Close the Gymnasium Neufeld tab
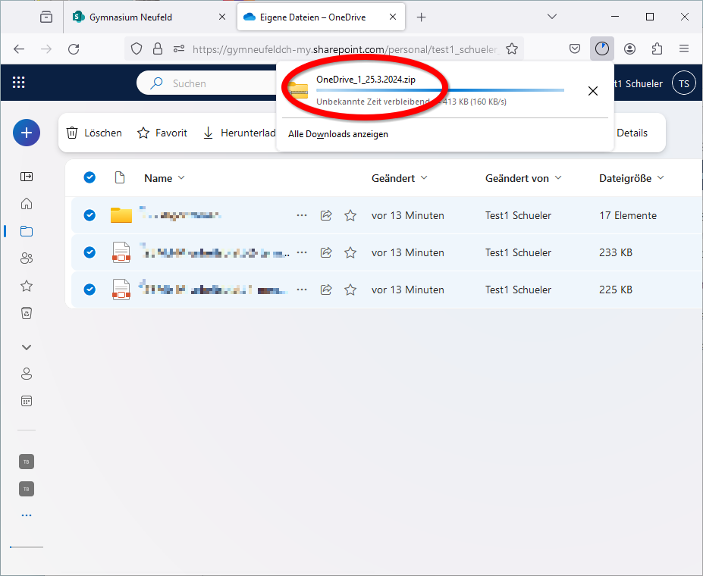This screenshot has width=703, height=576. click(222, 17)
